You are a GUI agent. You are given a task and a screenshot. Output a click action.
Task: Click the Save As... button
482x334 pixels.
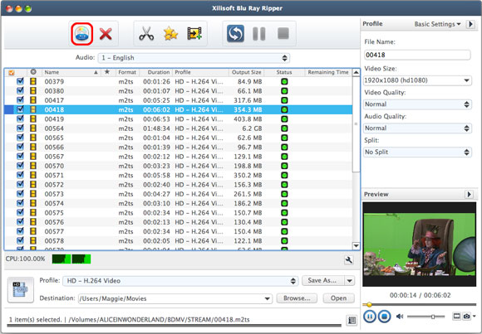pyautogui.click(x=322, y=281)
